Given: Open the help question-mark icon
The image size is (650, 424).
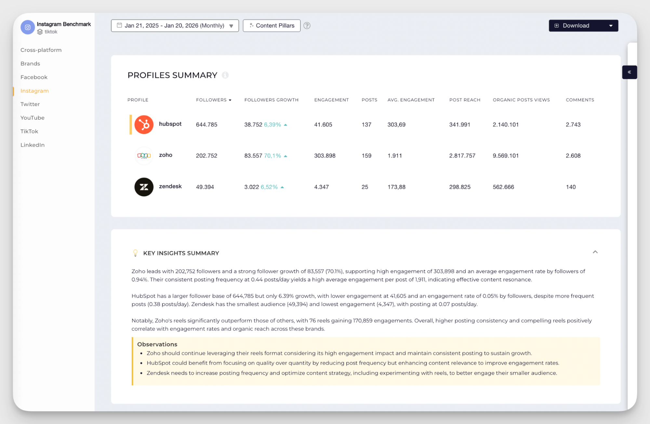Looking at the screenshot, I should point(307,25).
